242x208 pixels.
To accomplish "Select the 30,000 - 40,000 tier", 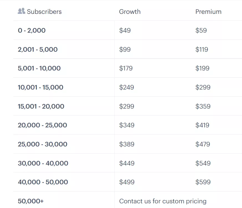I will click(x=43, y=163).
